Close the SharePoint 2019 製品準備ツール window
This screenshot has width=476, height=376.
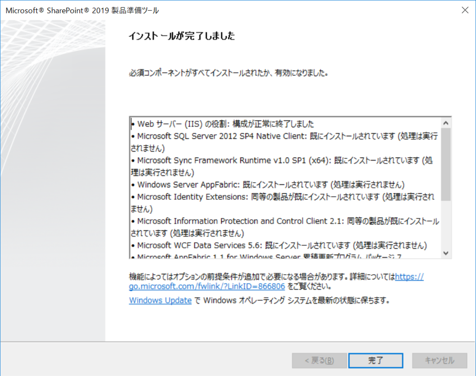465,10
